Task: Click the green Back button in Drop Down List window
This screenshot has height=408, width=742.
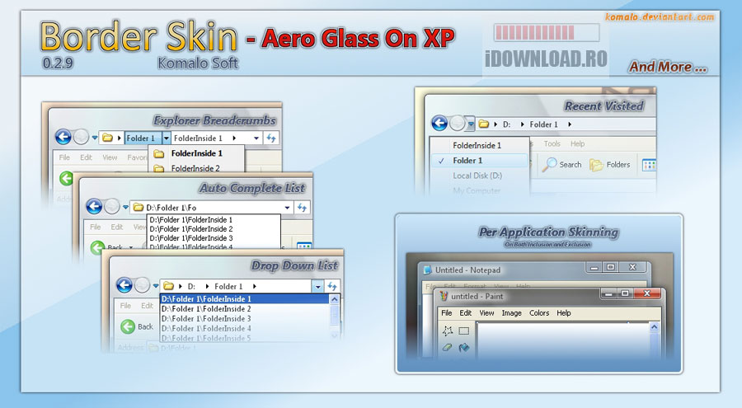Action: [137, 326]
